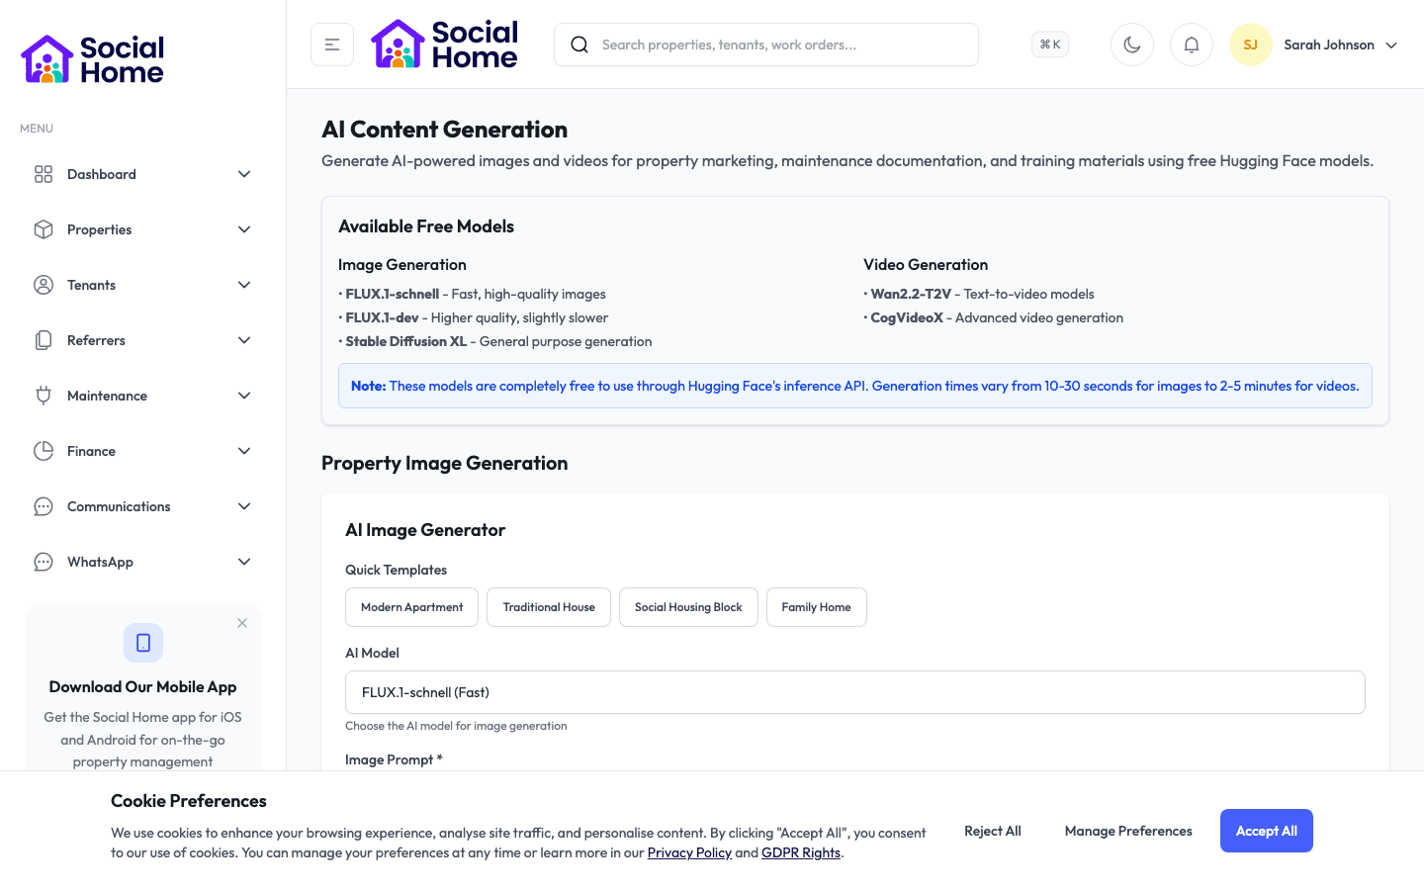Image resolution: width=1424 pixels, height=890 pixels.
Task: Open the AI Model dropdown
Action: coord(854,692)
